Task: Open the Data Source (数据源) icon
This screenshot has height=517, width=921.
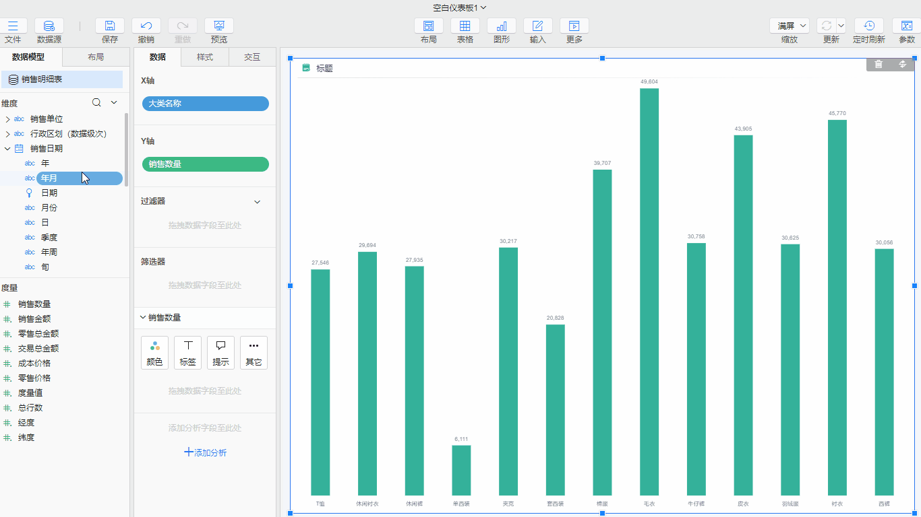Action: point(49,26)
